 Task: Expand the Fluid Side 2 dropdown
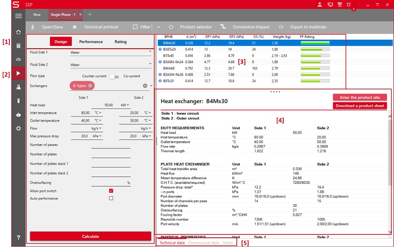click(x=150, y=65)
